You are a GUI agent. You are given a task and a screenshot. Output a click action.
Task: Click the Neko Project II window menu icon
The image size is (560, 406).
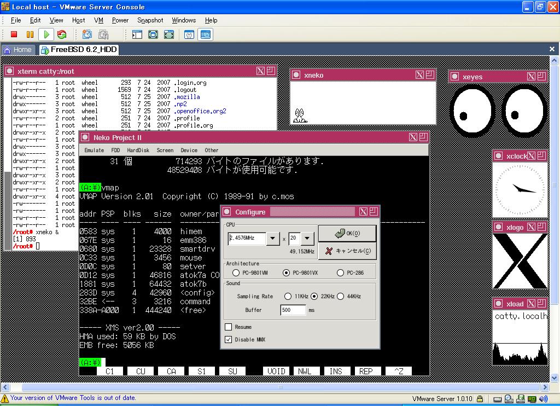(85, 137)
